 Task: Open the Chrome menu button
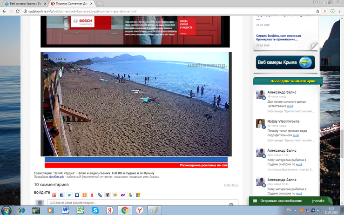(x=339, y=11)
